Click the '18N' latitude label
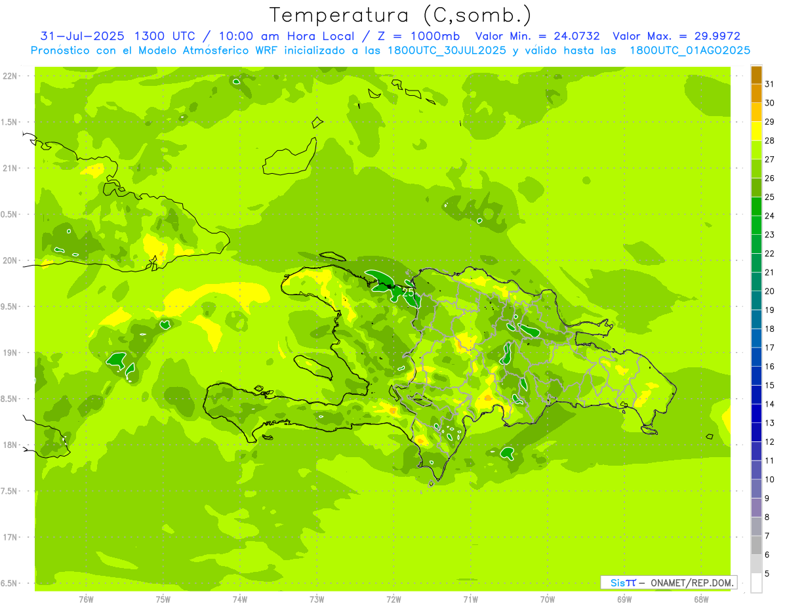 9,445
